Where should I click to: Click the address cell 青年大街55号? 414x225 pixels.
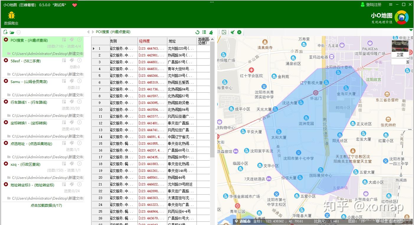(182, 69)
